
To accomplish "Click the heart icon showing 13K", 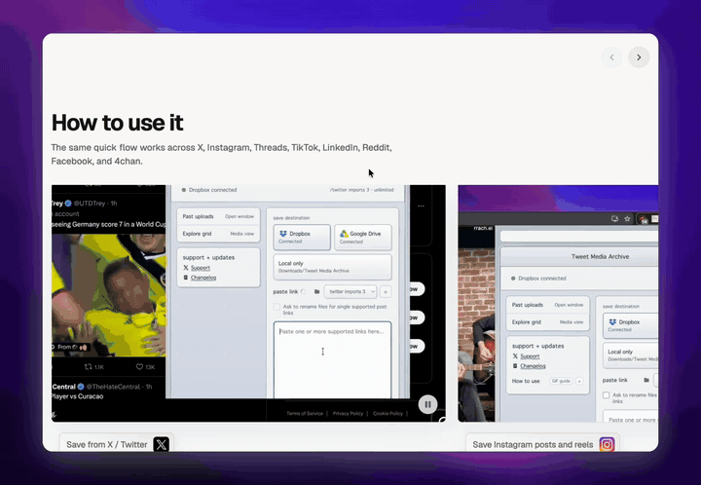I will click(x=139, y=366).
